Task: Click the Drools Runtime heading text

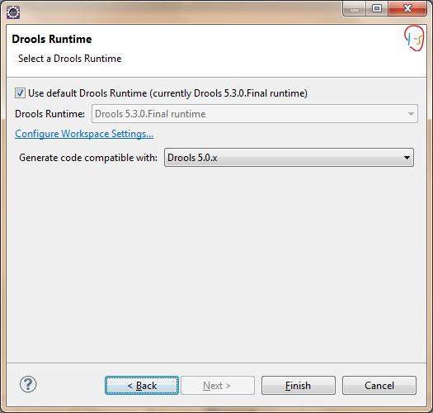Action: click(52, 39)
